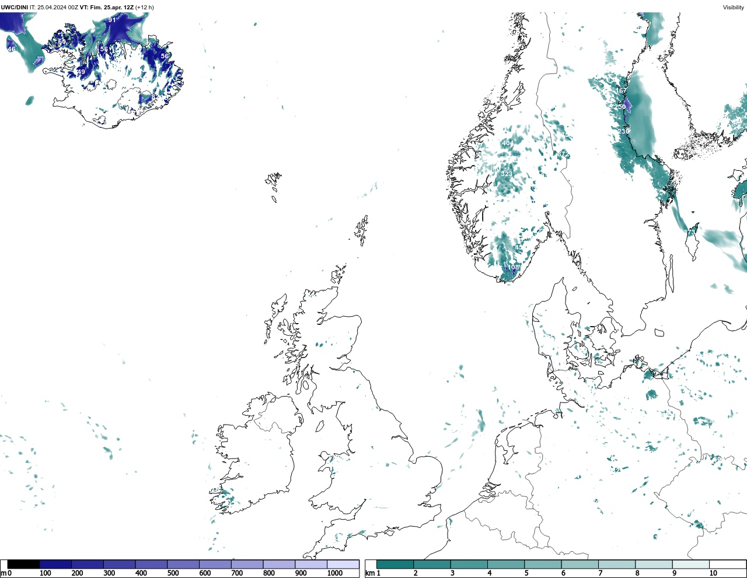The image size is (747, 578).
Task: Click the '404' visibility value on map
Action: coord(508,143)
